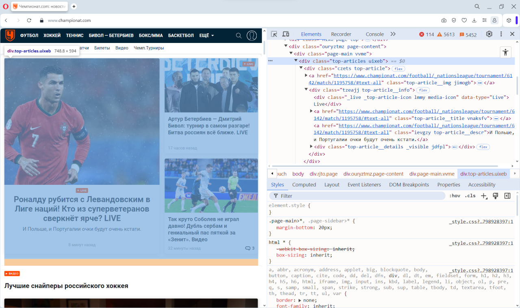Open the ad blocker shield icon
The height and width of the screenshot is (308, 520).
click(454, 20)
